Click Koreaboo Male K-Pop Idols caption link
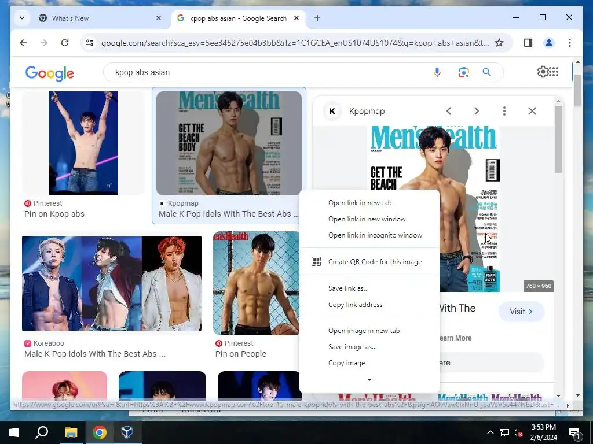 point(95,354)
